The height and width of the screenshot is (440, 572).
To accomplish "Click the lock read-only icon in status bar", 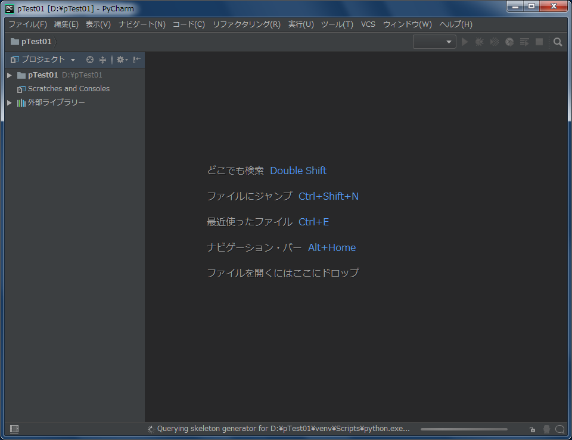I will click(x=532, y=429).
